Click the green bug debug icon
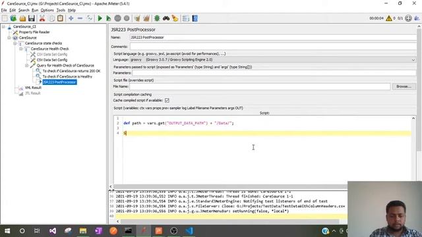This screenshot has height=237, width=422. click(157, 18)
